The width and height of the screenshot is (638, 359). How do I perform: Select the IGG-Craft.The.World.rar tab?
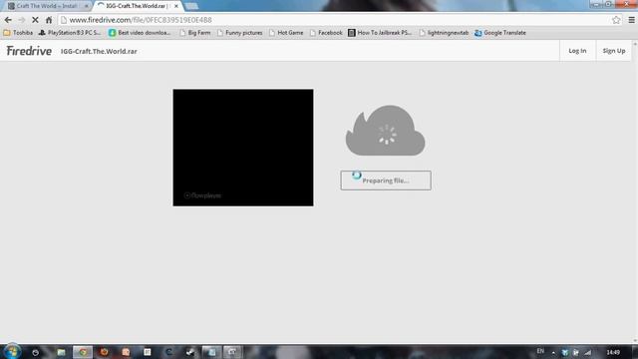[137, 6]
